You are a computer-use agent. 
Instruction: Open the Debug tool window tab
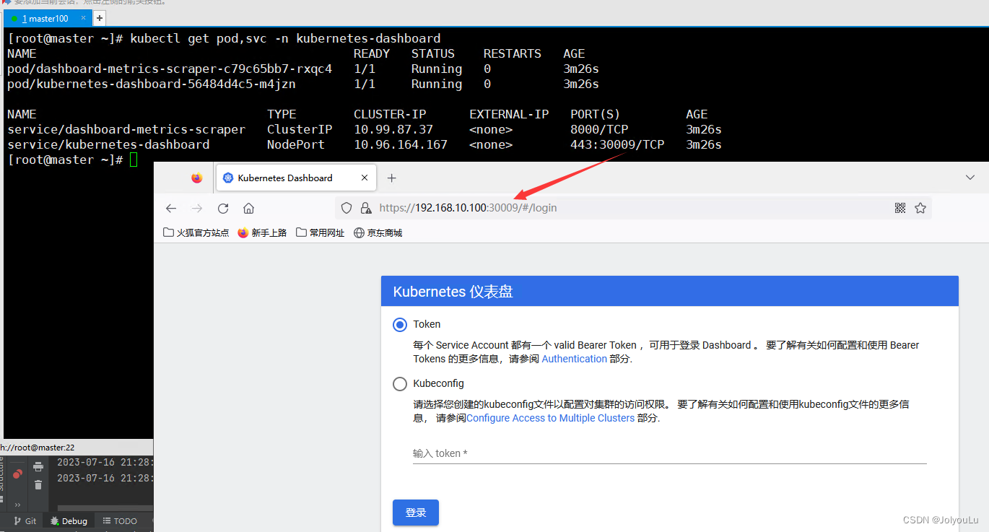69,520
